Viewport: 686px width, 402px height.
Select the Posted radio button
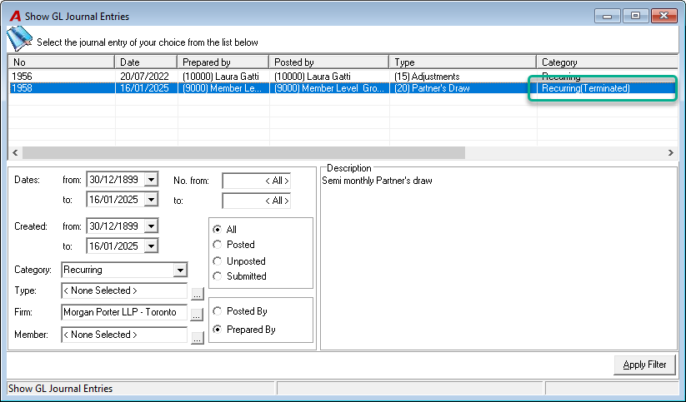click(x=217, y=245)
